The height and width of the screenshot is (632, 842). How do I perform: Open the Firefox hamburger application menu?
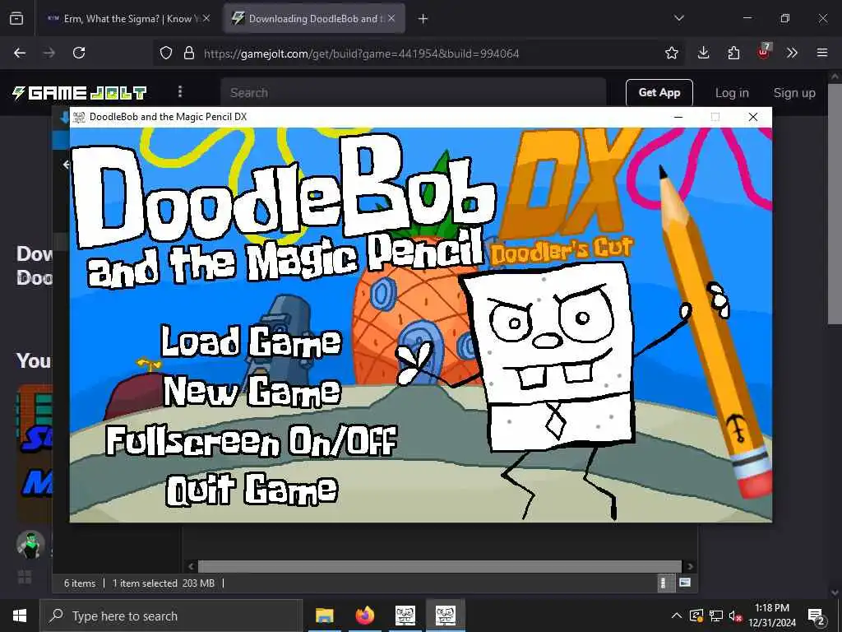coord(822,53)
